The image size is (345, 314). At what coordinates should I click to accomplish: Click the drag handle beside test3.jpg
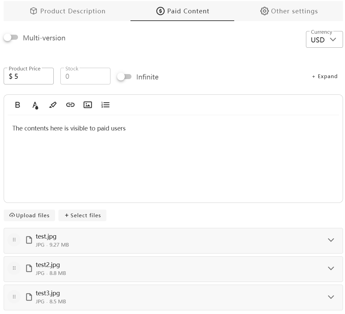[14, 297]
